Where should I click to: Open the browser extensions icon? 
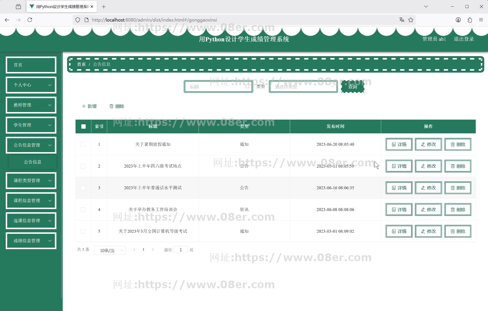tap(470, 20)
